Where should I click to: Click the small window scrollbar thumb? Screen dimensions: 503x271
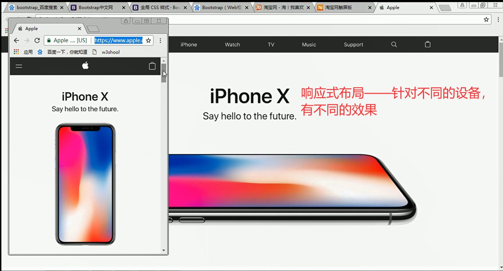(x=164, y=73)
